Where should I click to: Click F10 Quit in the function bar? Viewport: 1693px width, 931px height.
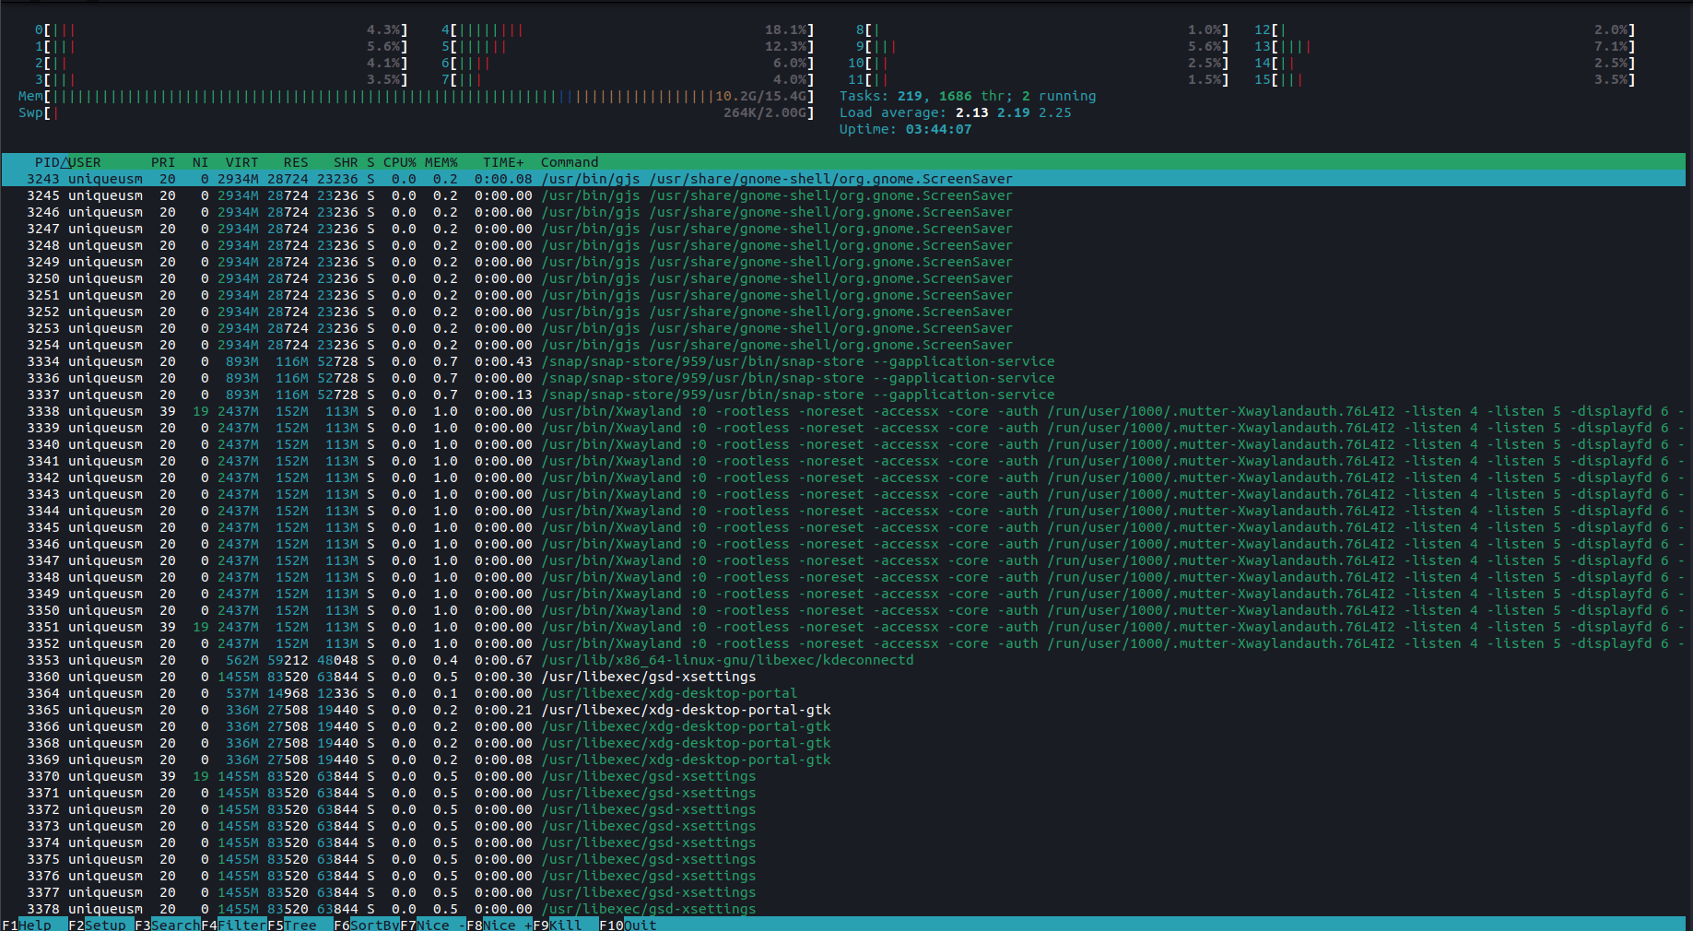[629, 925]
